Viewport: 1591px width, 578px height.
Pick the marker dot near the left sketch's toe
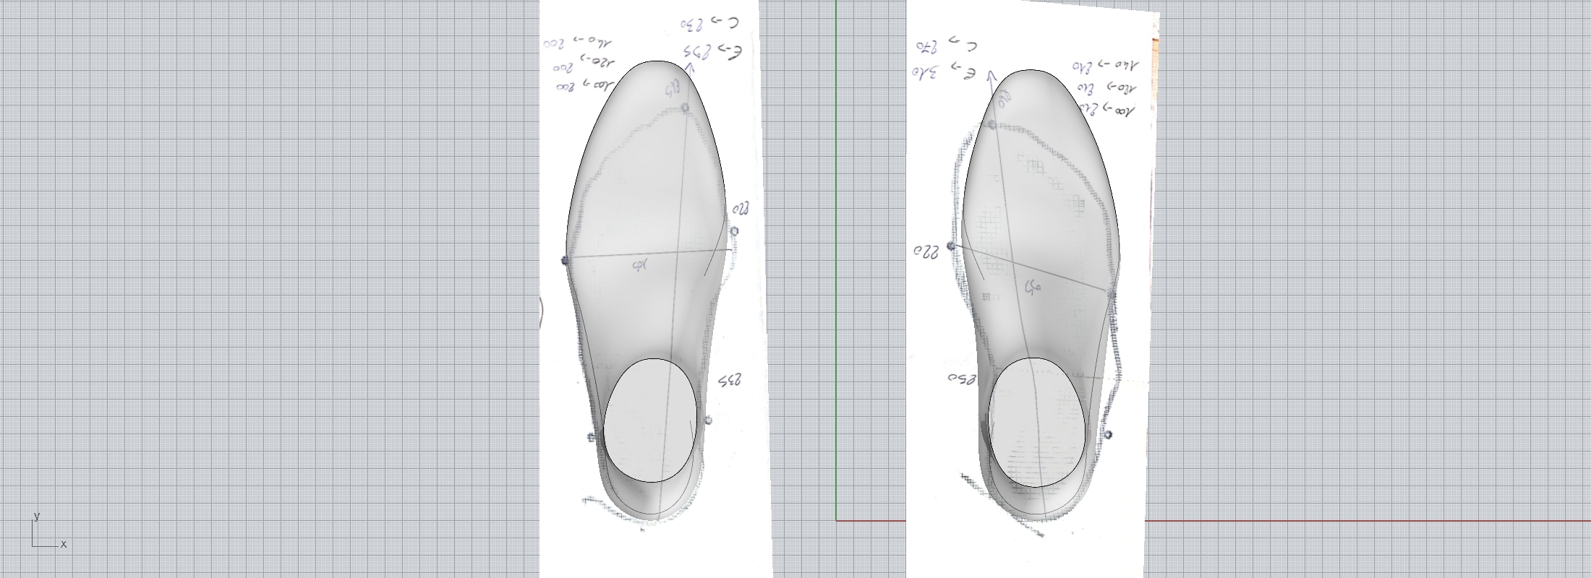tap(686, 108)
